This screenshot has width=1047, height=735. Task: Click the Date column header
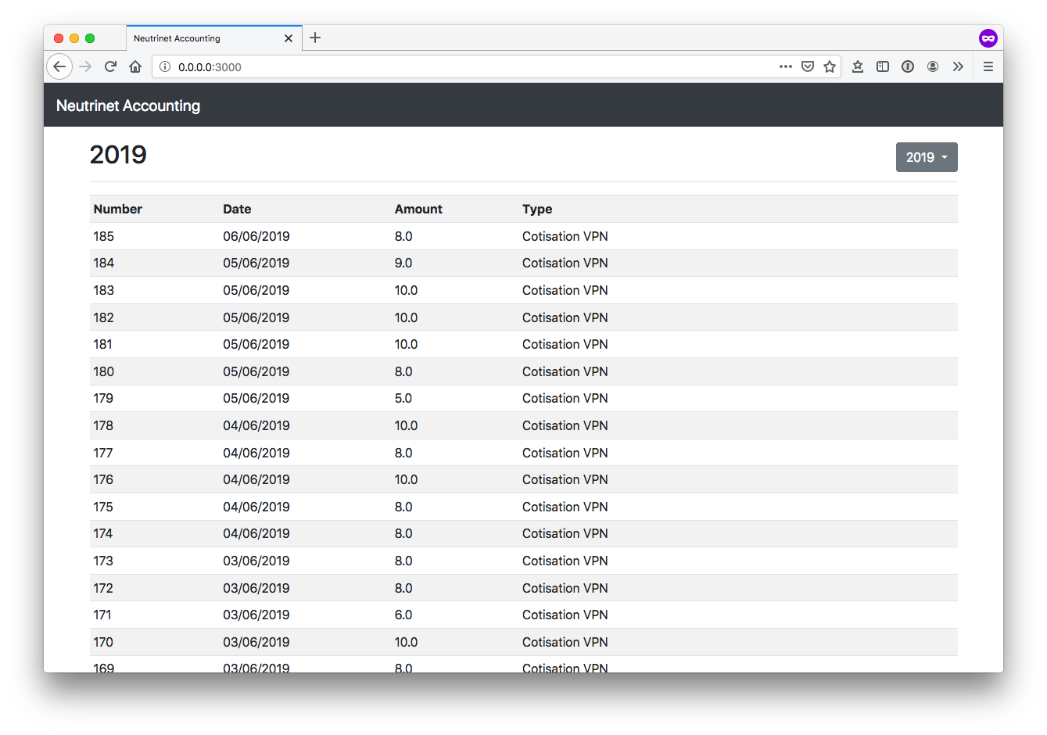237,209
